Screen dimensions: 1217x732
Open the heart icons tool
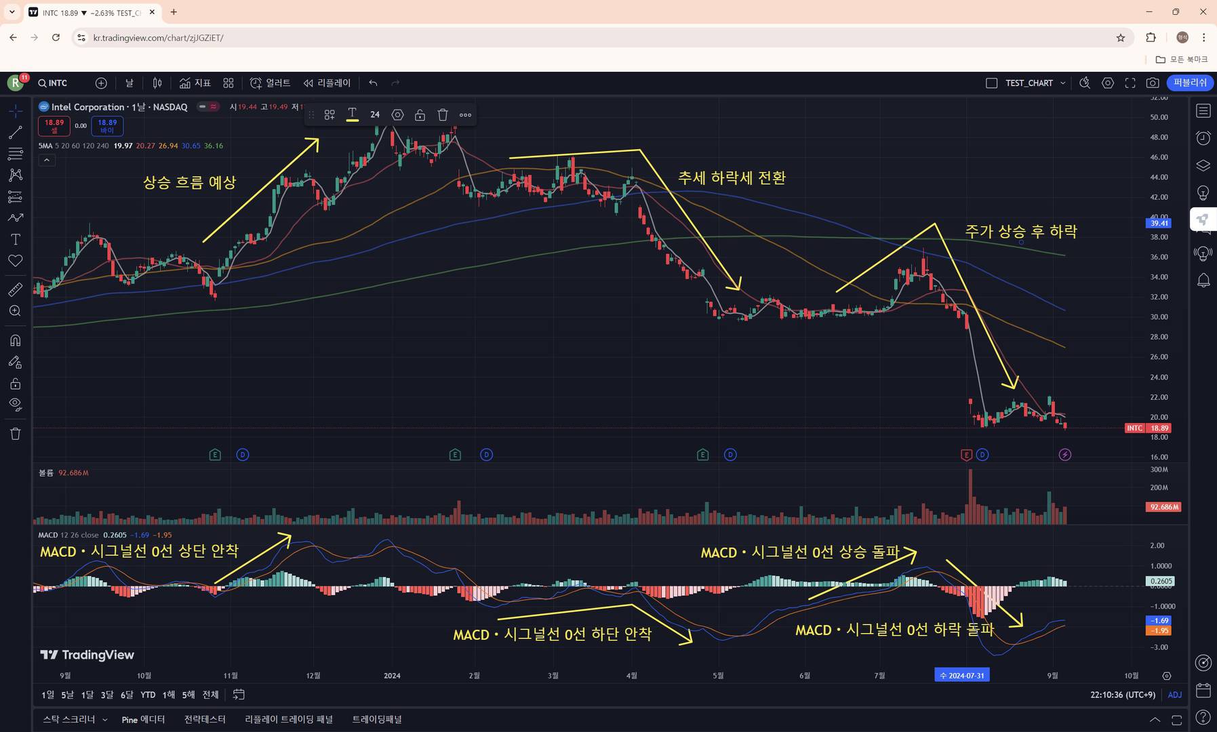coord(15,261)
